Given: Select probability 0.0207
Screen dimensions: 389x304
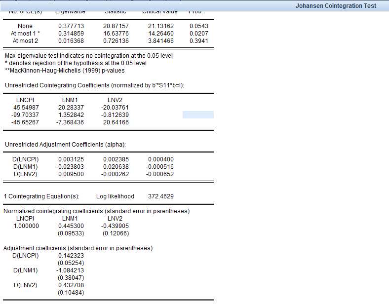Looking at the screenshot, I should coord(199,34).
